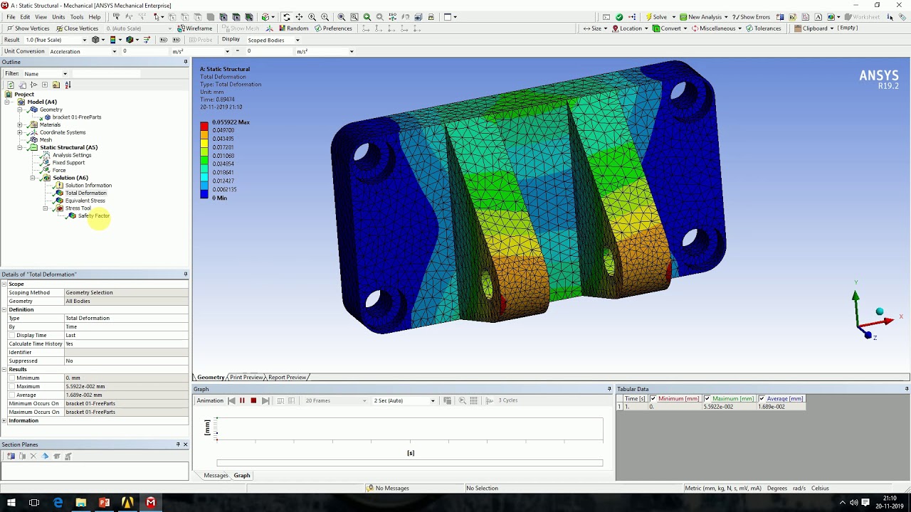
Task: Toggle Maximum [mm] checkbox in Tabular Data
Action: coord(707,399)
